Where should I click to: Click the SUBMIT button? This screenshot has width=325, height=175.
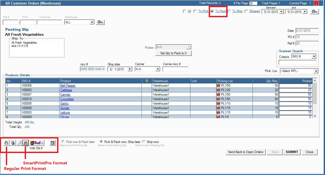click(292, 152)
